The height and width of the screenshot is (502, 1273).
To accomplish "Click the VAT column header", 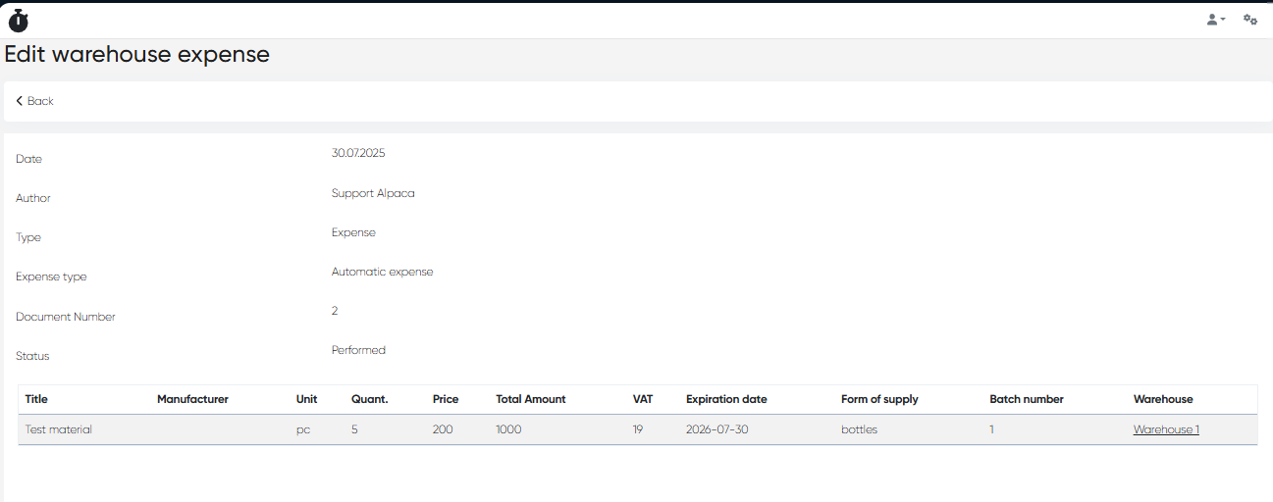I will [x=643, y=399].
